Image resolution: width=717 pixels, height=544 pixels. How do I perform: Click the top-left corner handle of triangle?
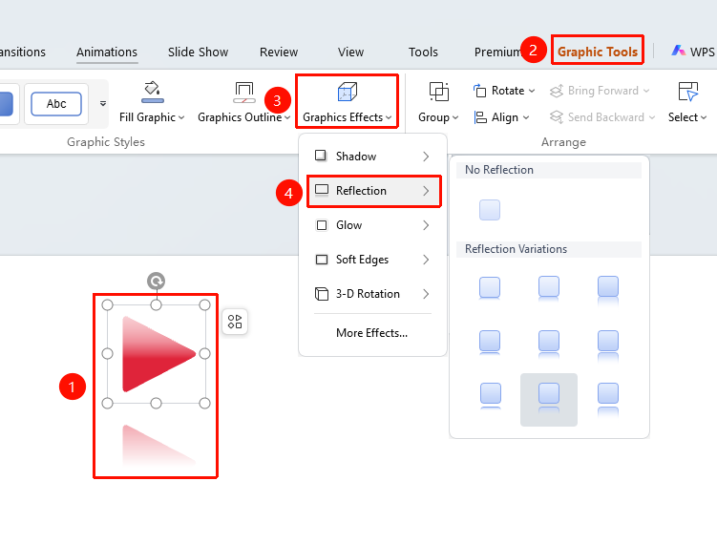click(107, 304)
